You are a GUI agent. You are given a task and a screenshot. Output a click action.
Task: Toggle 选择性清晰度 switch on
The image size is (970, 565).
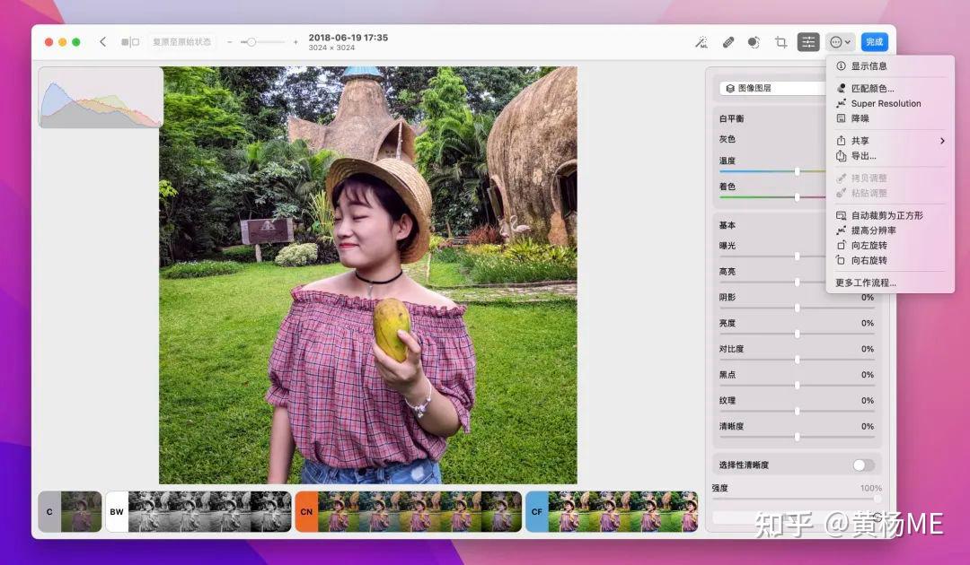point(863,465)
